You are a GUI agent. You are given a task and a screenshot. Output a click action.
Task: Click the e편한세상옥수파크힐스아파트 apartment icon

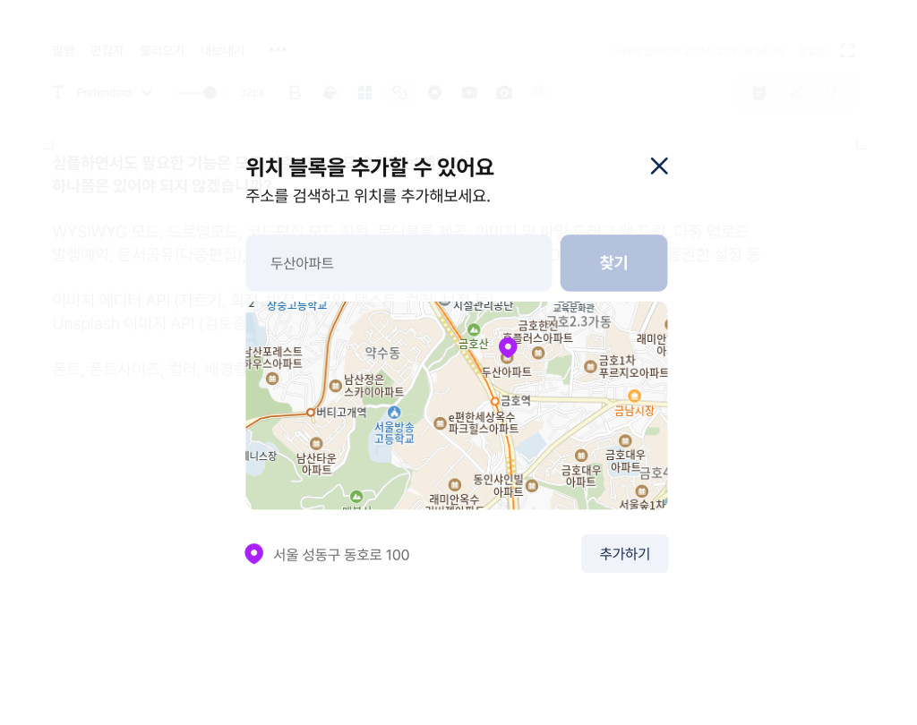[x=440, y=422]
